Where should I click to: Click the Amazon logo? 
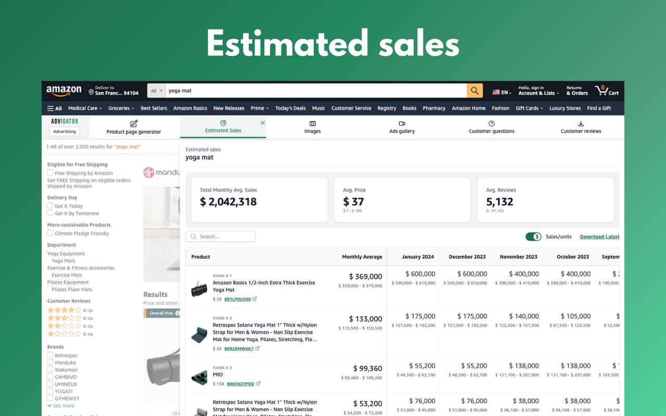[x=64, y=90]
